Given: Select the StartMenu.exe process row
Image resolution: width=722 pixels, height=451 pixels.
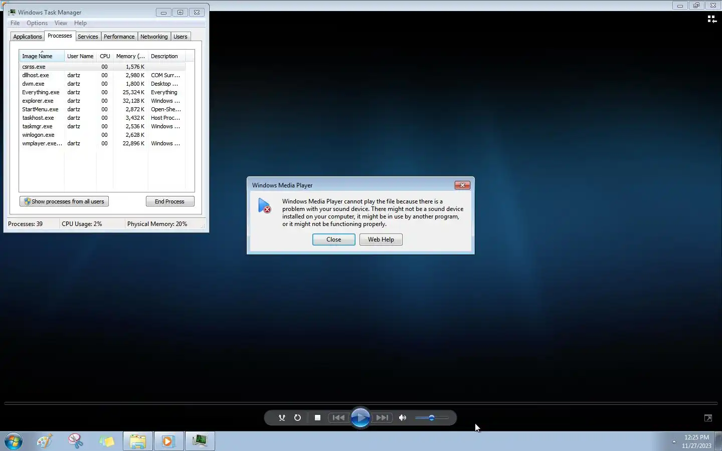Looking at the screenshot, I should 102,109.
